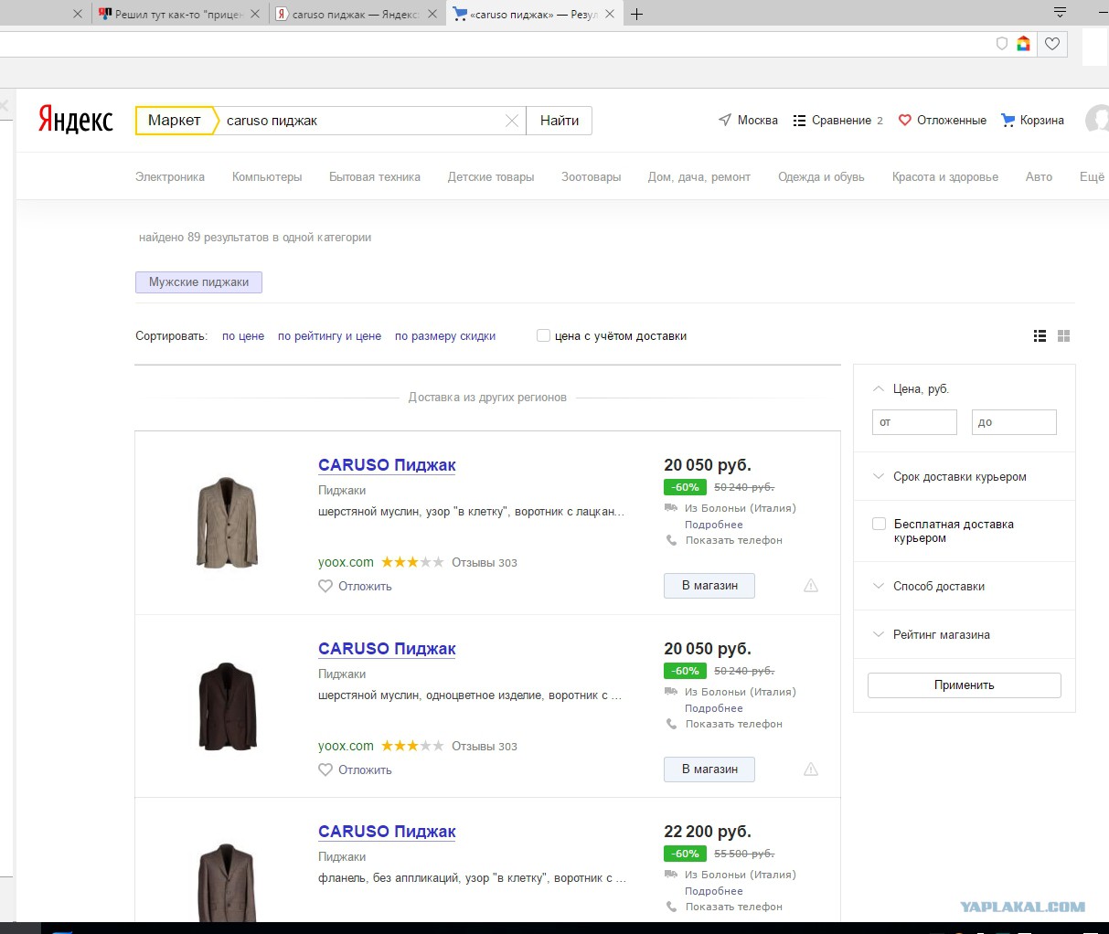Click Подробнее under first listing delivery

coord(714,525)
